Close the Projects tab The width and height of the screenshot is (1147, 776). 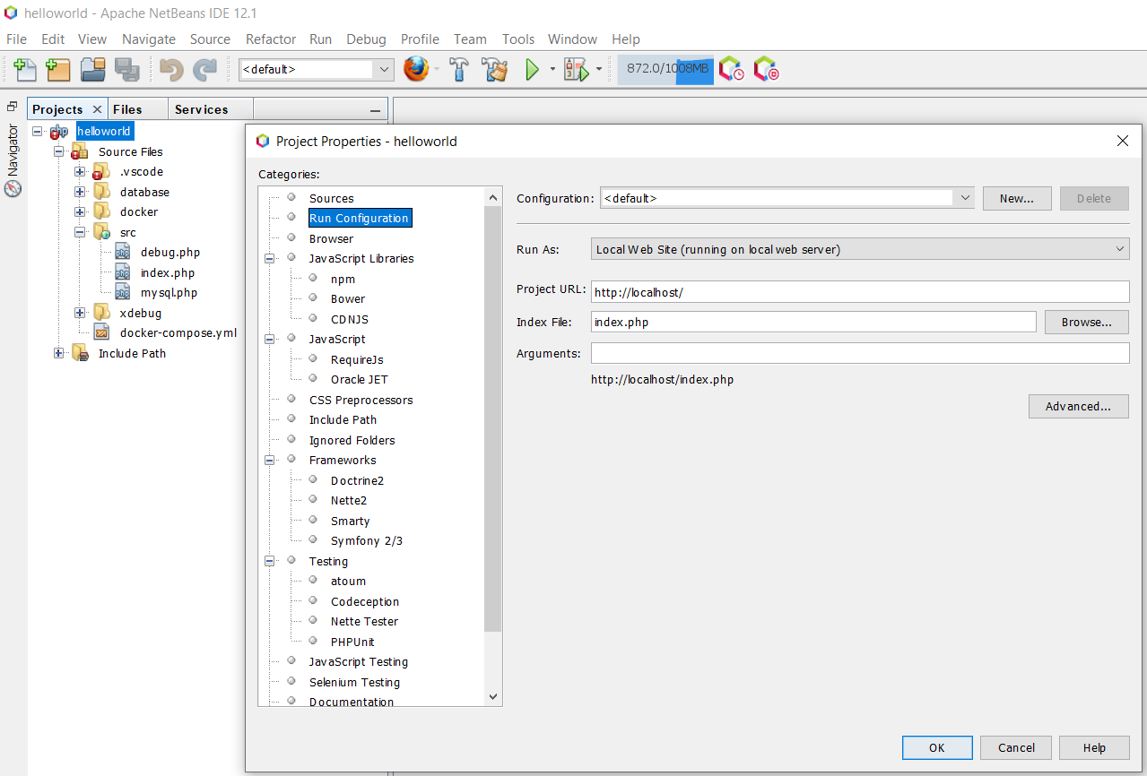pyautogui.click(x=97, y=109)
